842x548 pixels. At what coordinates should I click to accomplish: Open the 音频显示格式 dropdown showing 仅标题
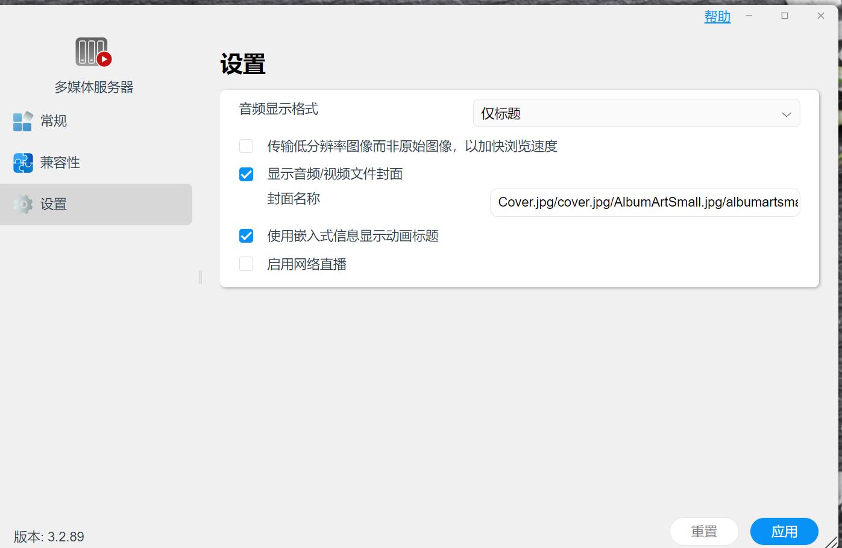pyautogui.click(x=636, y=113)
